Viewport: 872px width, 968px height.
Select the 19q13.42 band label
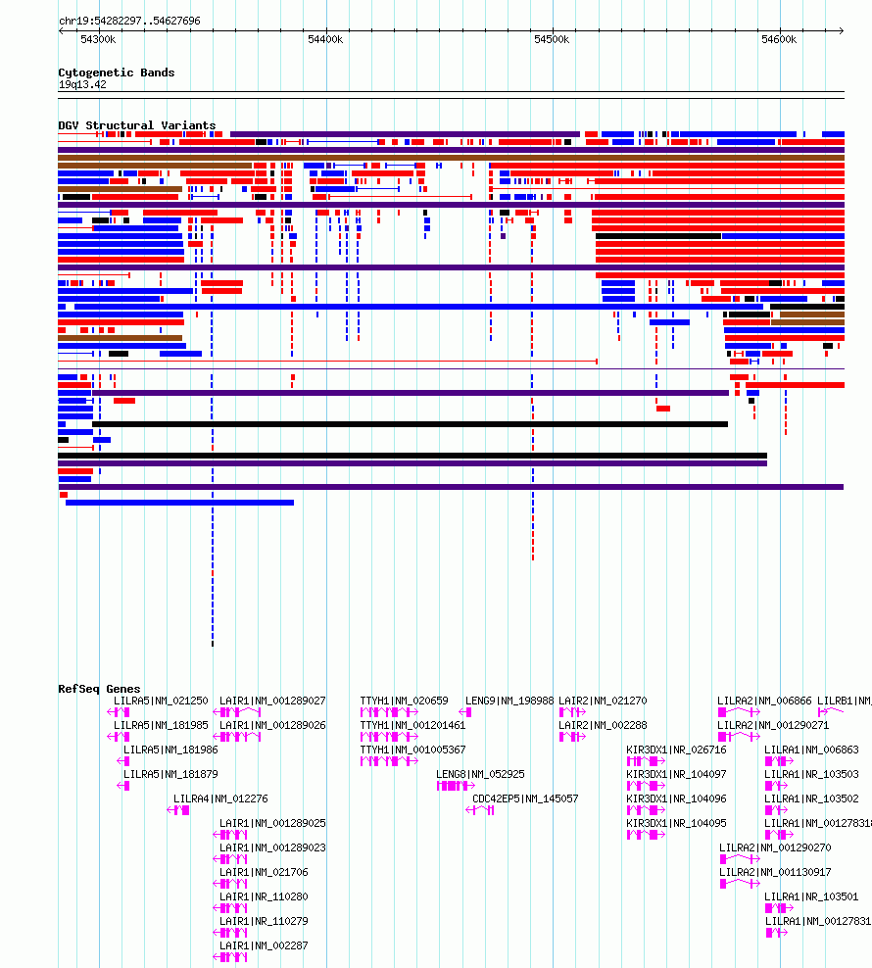[82, 84]
